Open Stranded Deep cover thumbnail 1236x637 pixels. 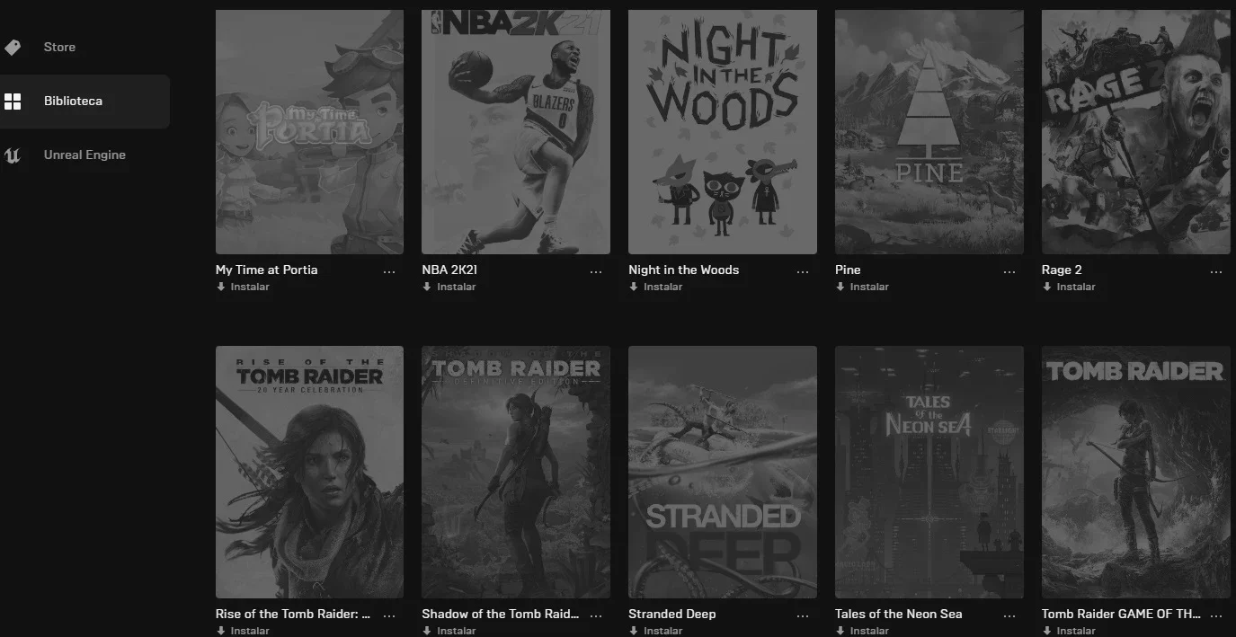click(723, 472)
